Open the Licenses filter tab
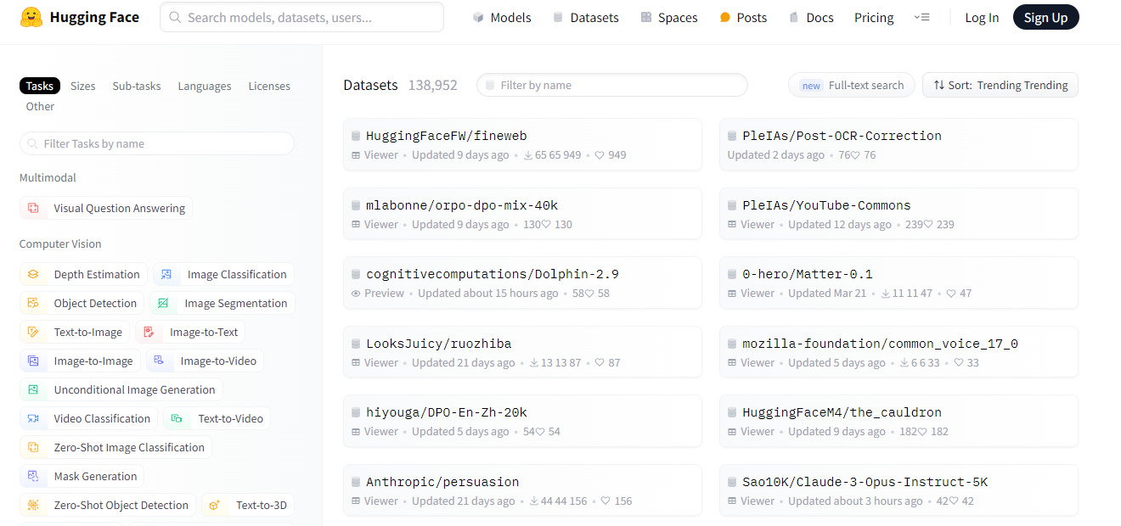Screen dimensions: 1121x526 [x=269, y=87]
